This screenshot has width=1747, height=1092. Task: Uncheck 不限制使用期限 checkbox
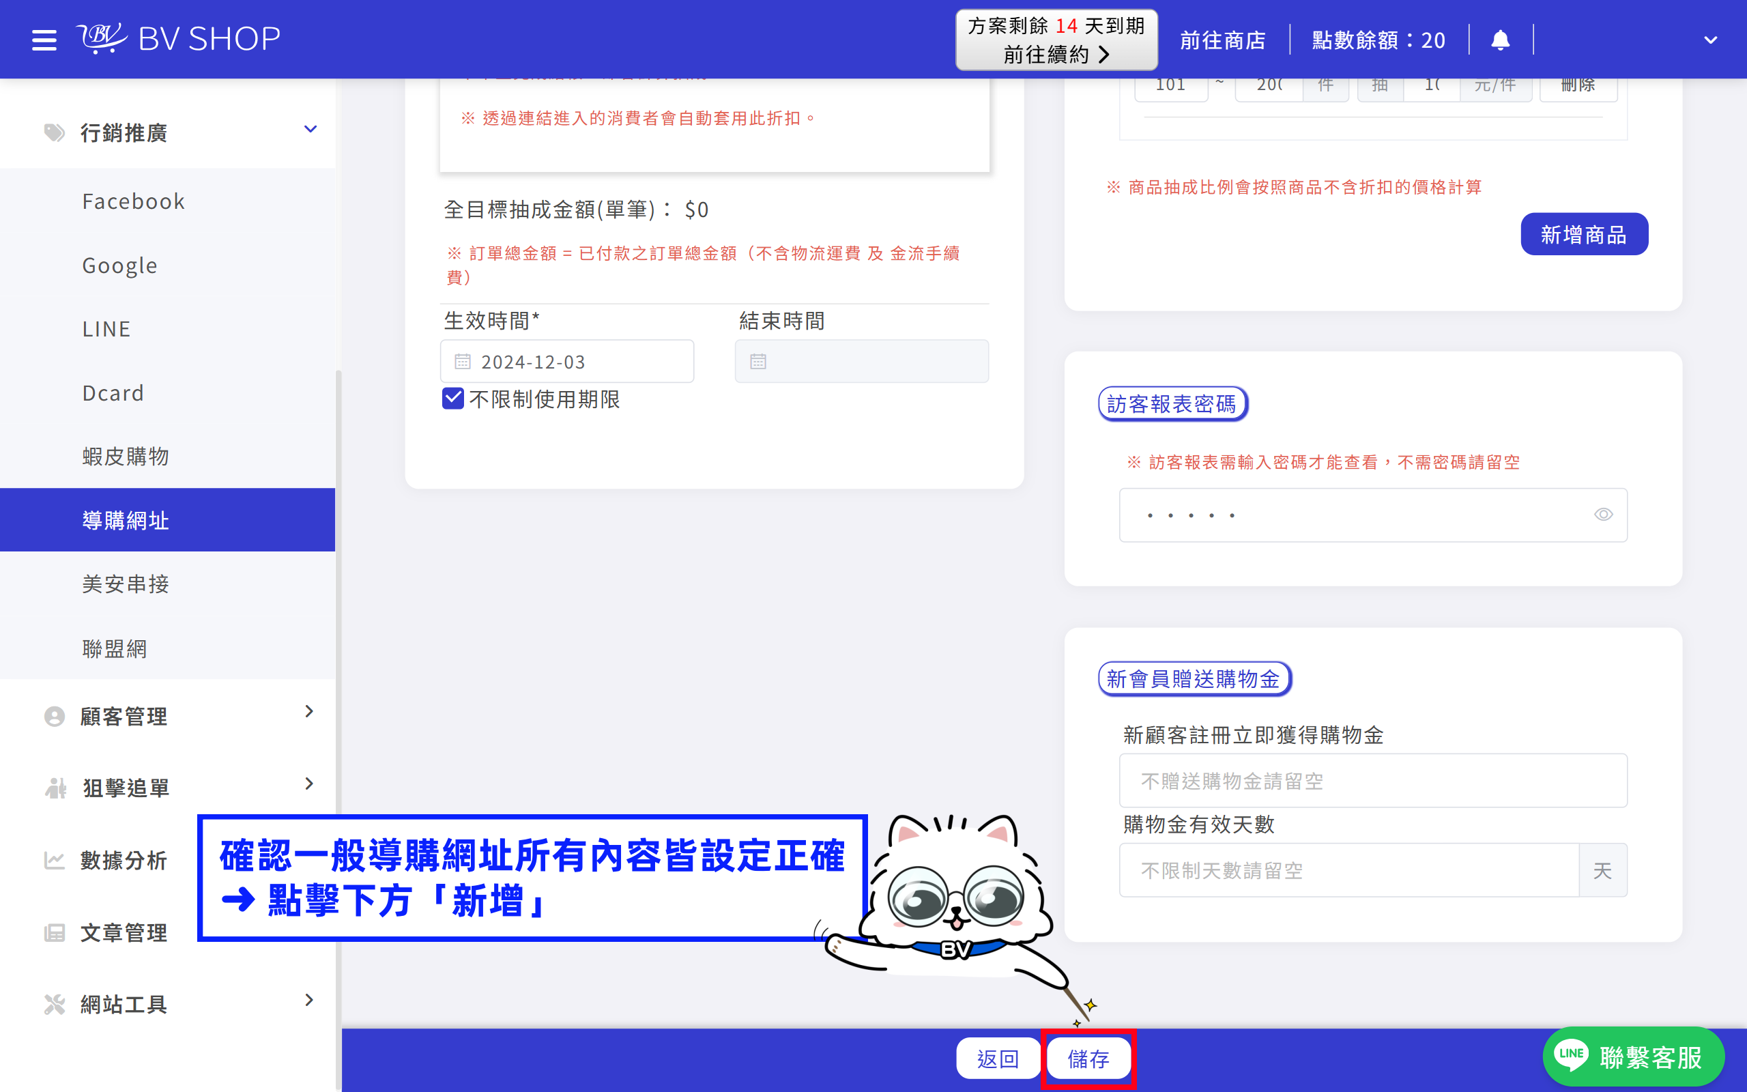pos(452,399)
